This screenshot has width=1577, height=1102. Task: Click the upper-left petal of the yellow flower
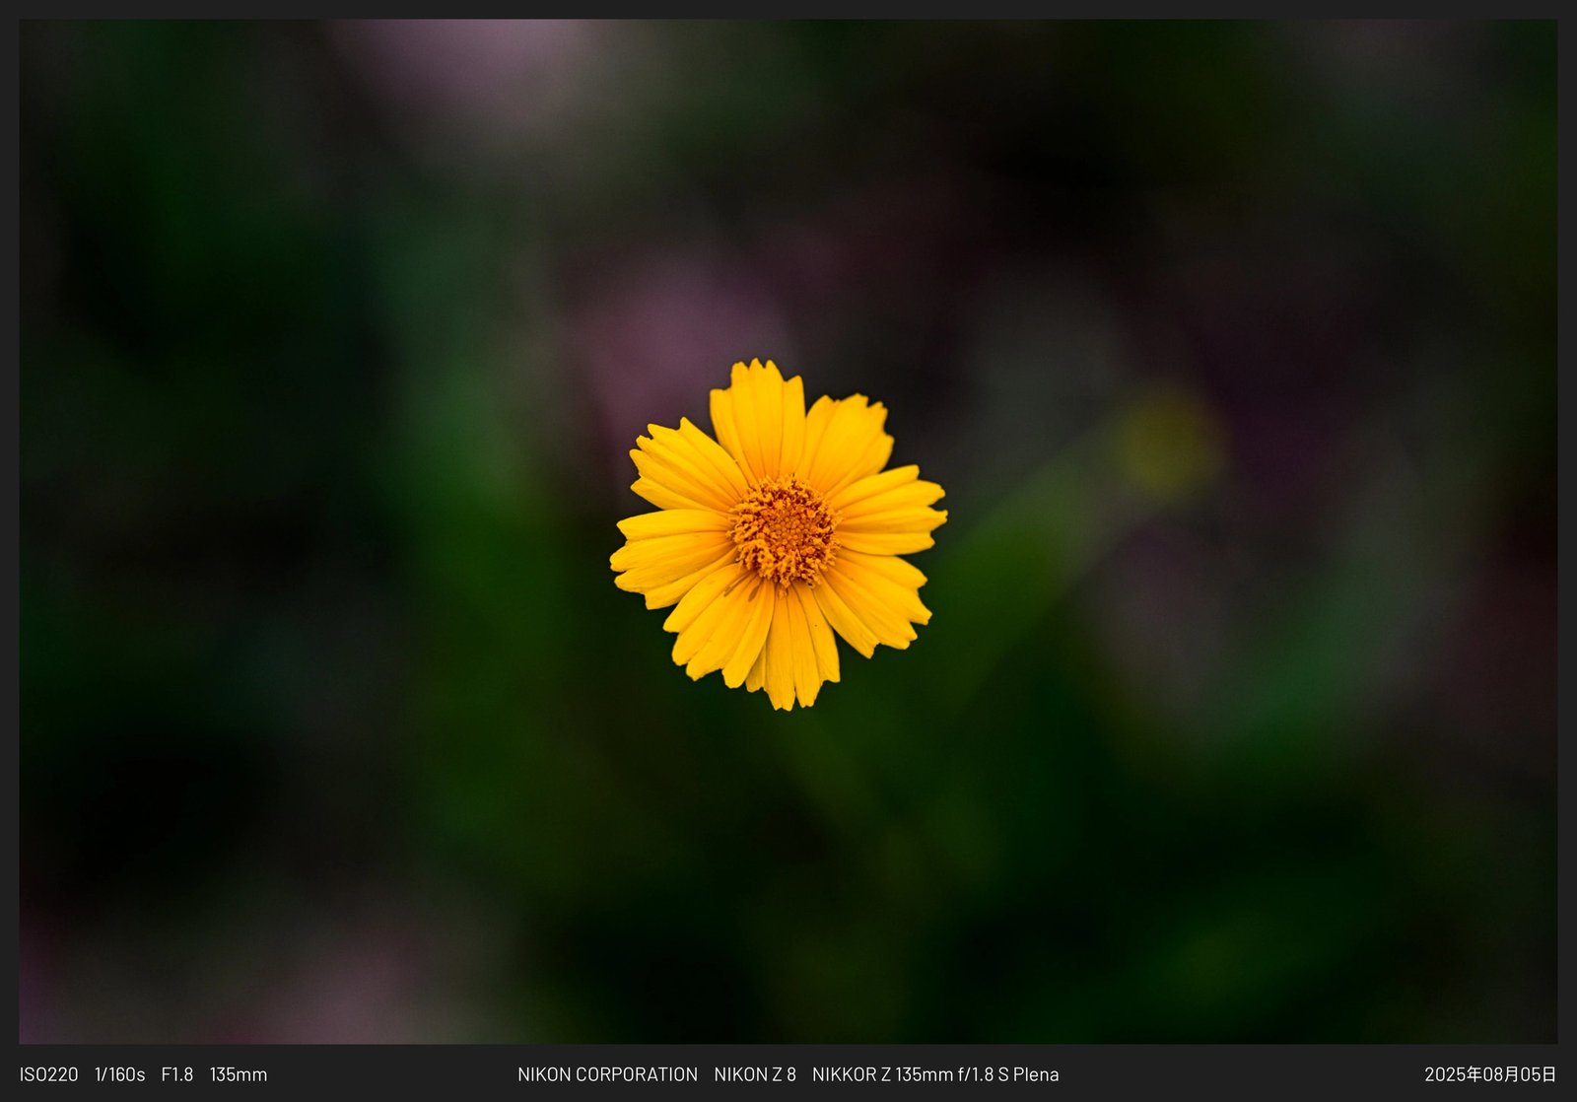tap(682, 461)
